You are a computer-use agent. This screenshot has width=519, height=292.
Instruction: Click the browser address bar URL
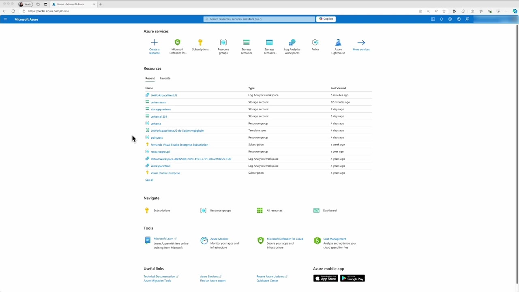tap(49, 11)
